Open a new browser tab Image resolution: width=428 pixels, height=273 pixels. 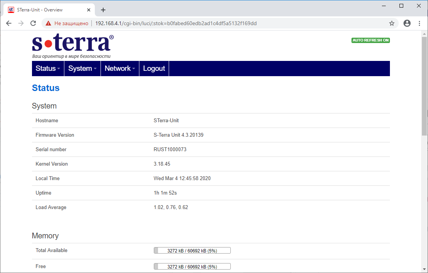click(x=103, y=10)
